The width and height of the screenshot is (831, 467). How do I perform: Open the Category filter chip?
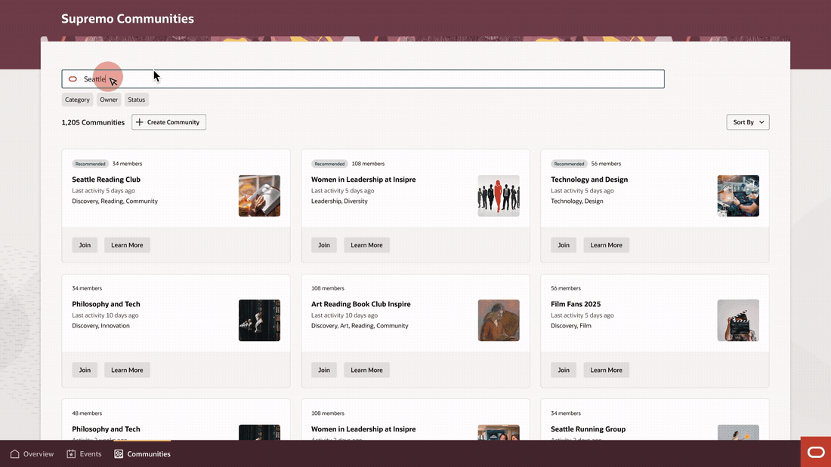77,100
